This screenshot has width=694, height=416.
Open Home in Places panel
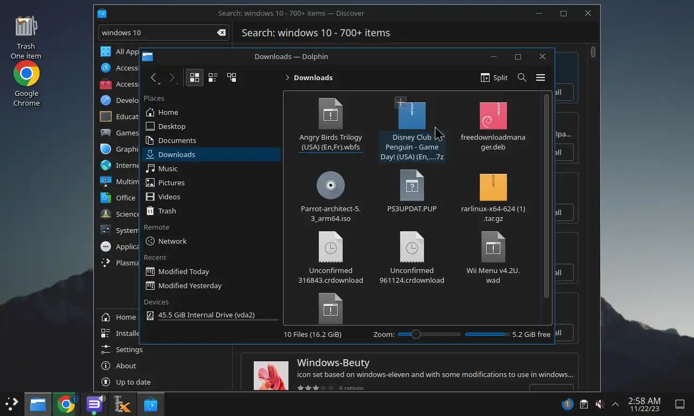click(x=211, y=112)
